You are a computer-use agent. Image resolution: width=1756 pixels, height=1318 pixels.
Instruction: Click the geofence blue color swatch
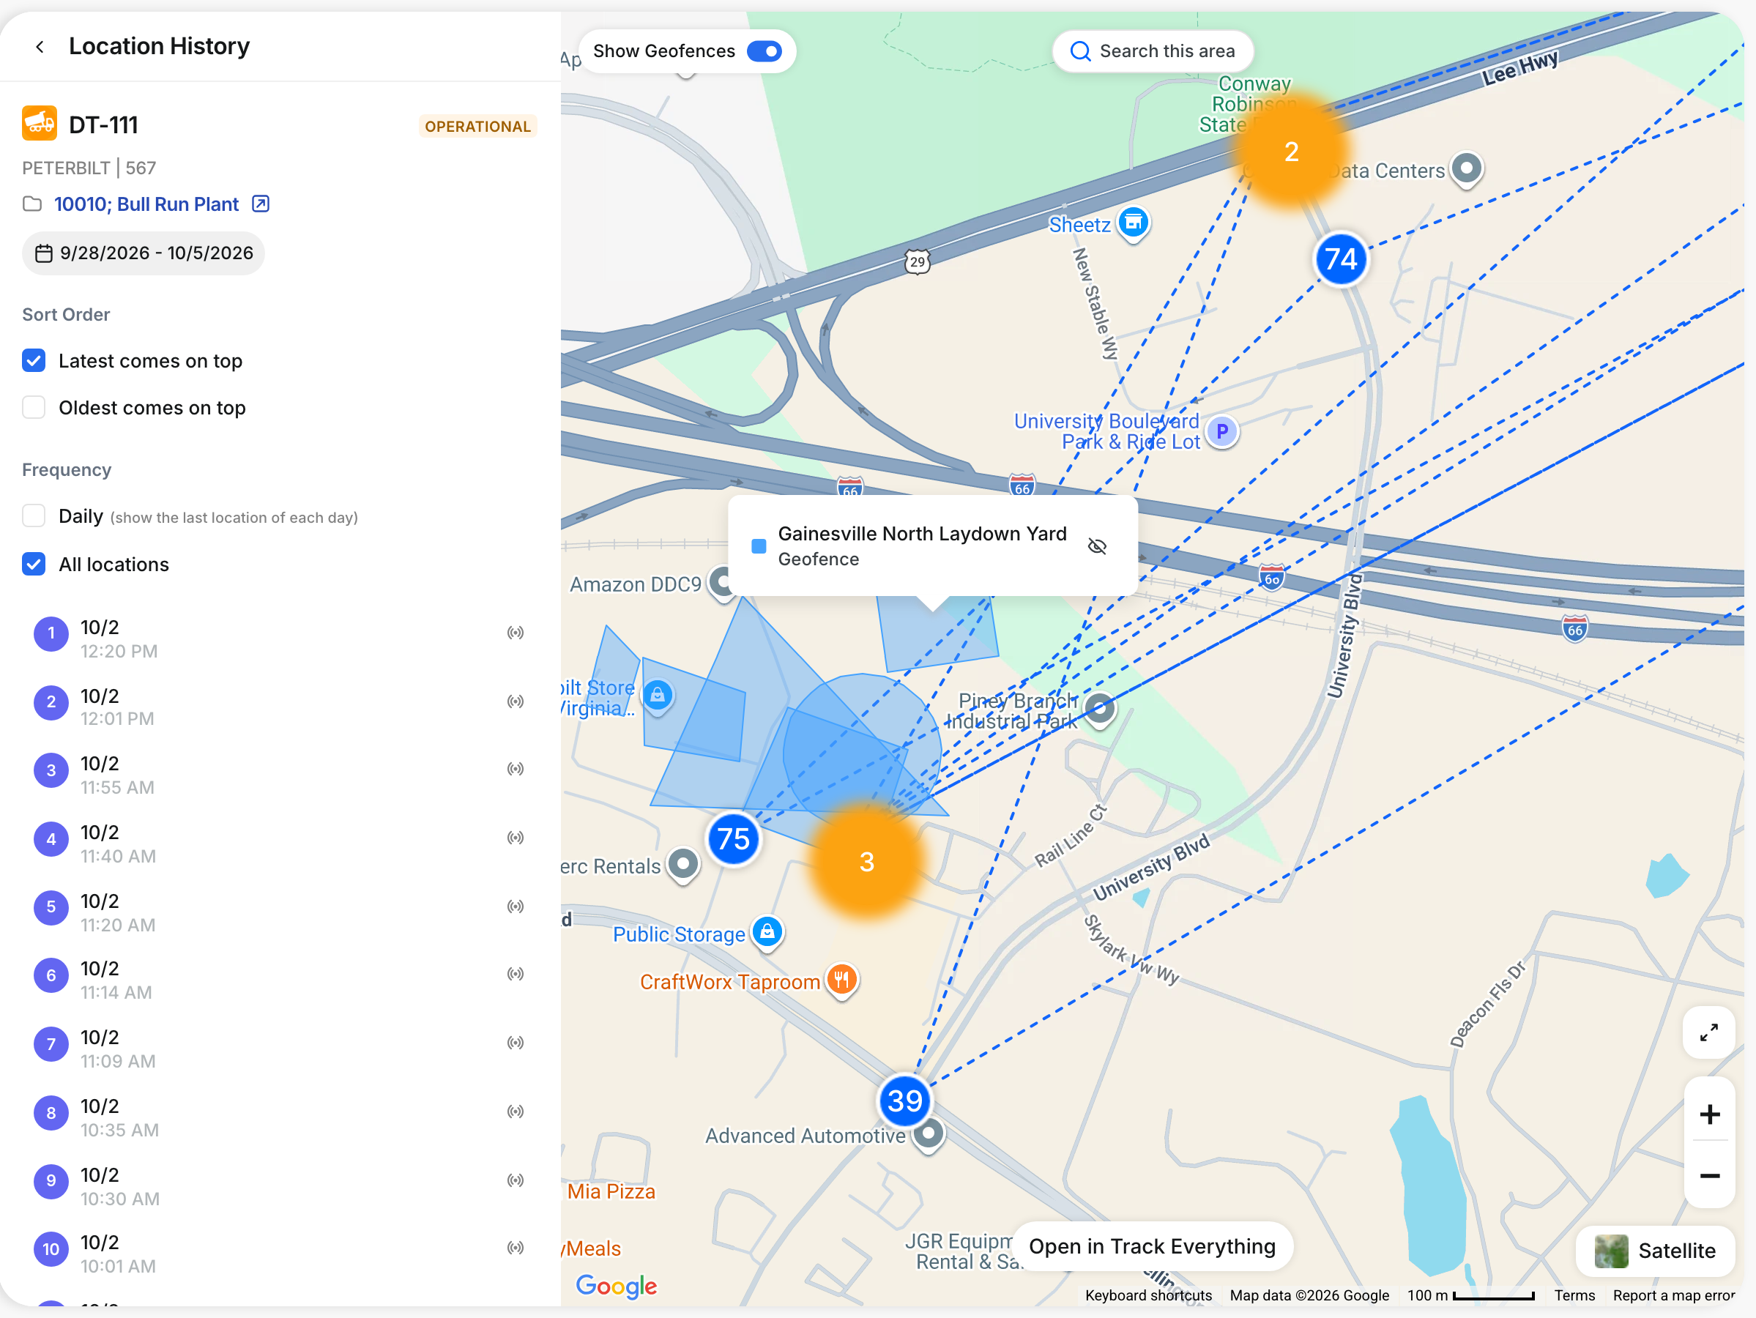759,546
